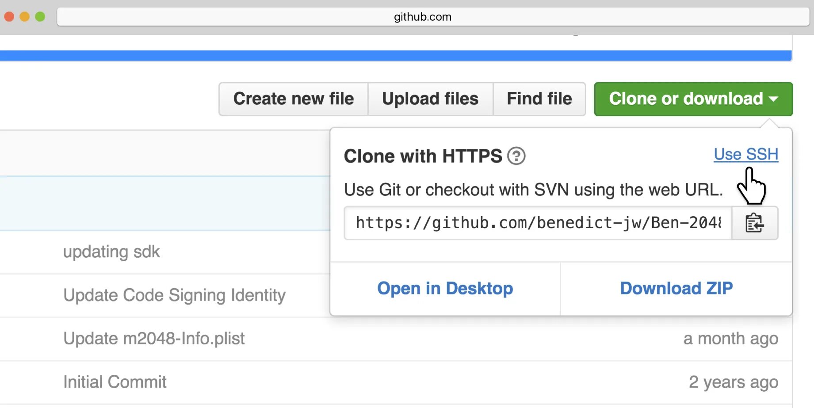Click the 'a month ago' timestamp

tap(731, 339)
